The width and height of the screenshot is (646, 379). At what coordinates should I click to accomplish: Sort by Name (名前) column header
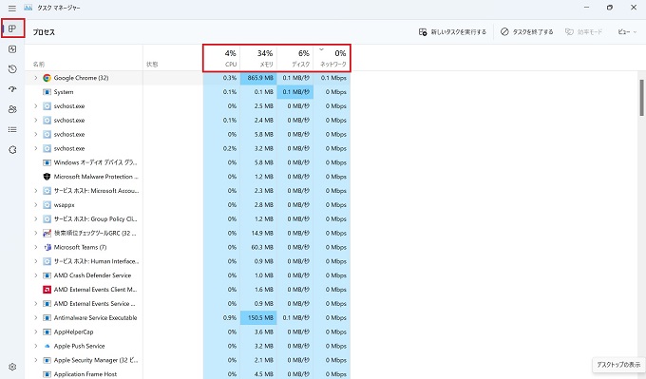[84, 58]
